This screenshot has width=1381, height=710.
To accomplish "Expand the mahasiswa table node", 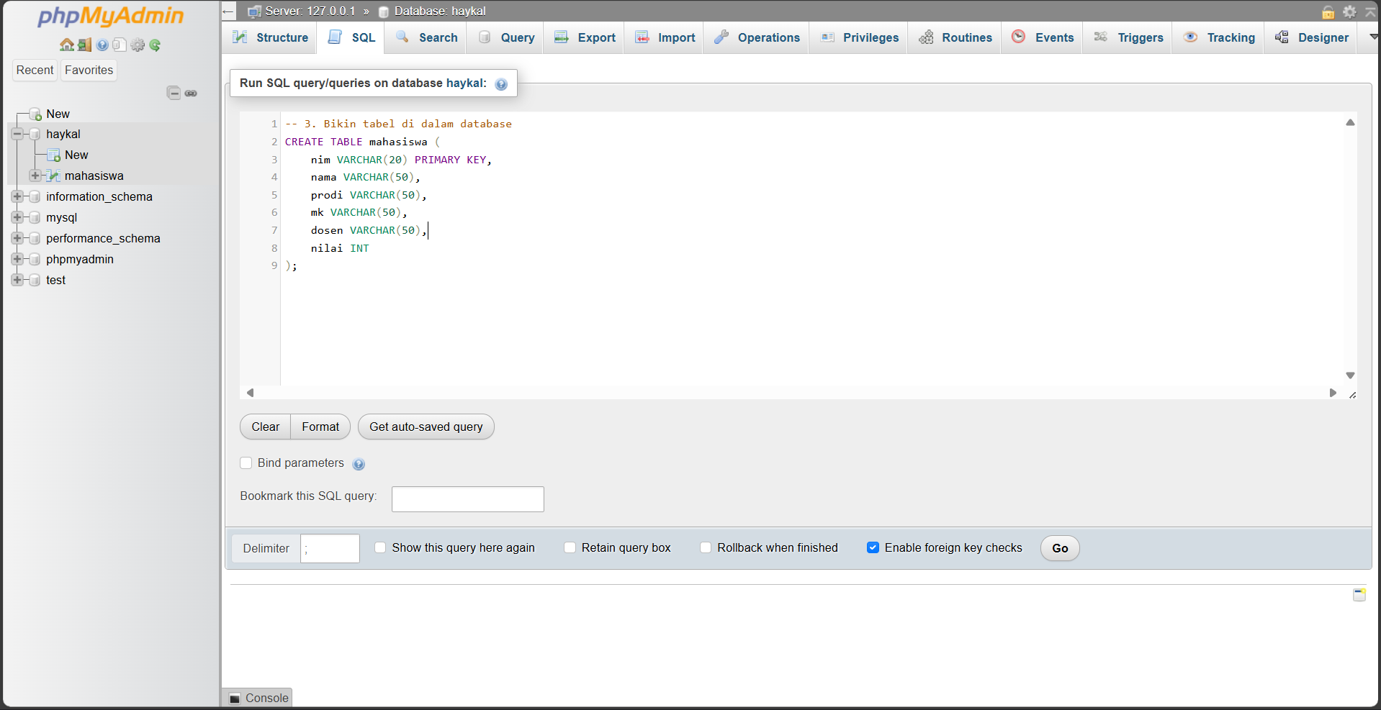I will coord(35,176).
